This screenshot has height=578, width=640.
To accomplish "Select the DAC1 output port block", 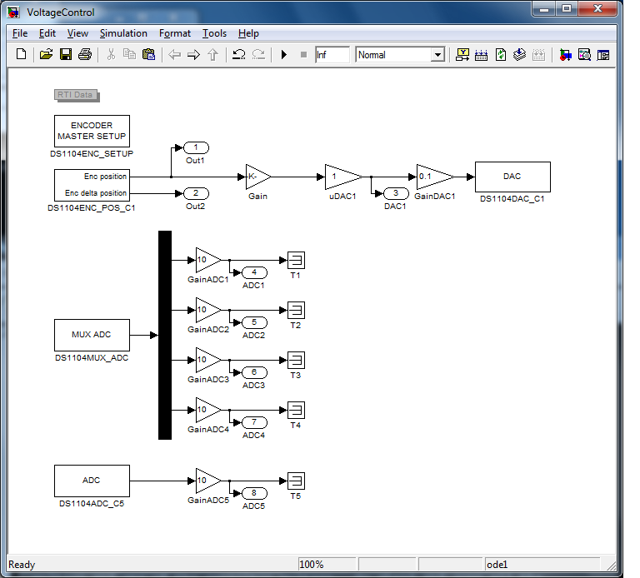I will [396, 193].
